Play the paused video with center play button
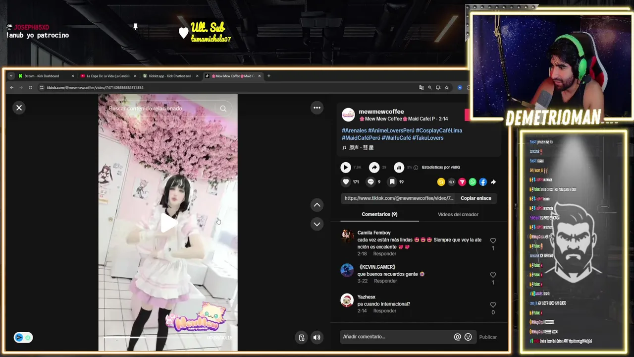The height and width of the screenshot is (357, 634). point(168,223)
